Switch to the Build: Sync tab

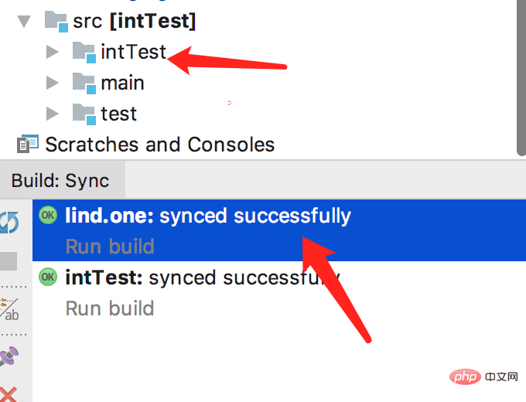point(60,181)
